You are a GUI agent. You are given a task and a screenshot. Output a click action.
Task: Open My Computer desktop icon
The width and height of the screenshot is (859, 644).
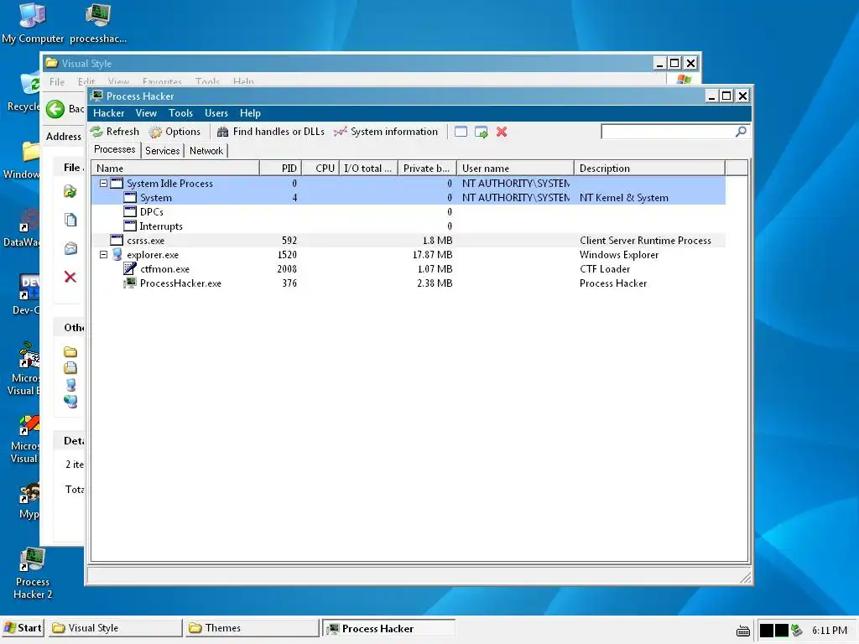33,23
